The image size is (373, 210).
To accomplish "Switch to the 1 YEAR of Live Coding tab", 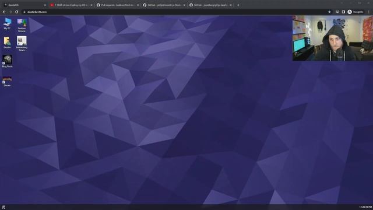I will [71, 5].
